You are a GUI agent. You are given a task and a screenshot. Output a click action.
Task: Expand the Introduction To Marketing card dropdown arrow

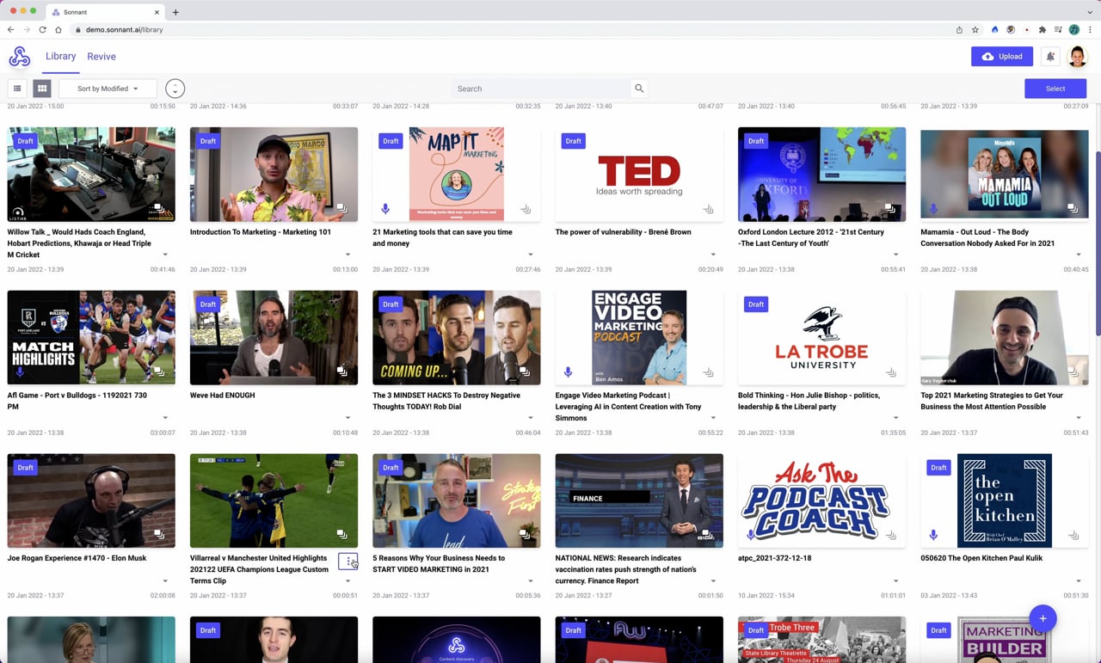point(348,255)
